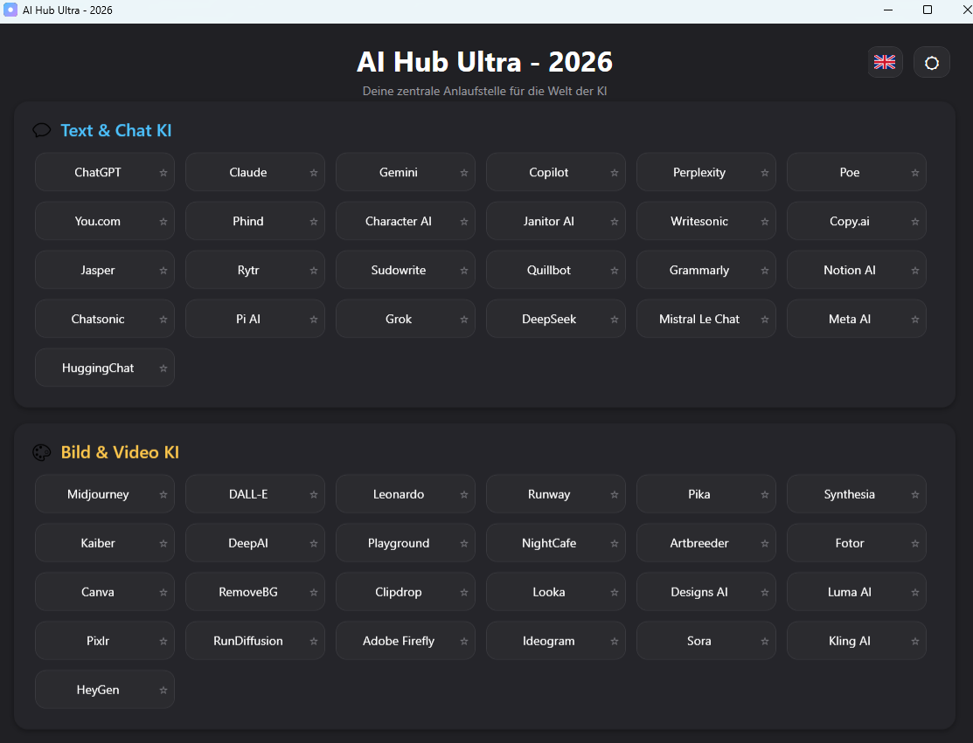Open Luma AI
Image resolution: width=973 pixels, height=743 pixels.
pyautogui.click(x=857, y=592)
